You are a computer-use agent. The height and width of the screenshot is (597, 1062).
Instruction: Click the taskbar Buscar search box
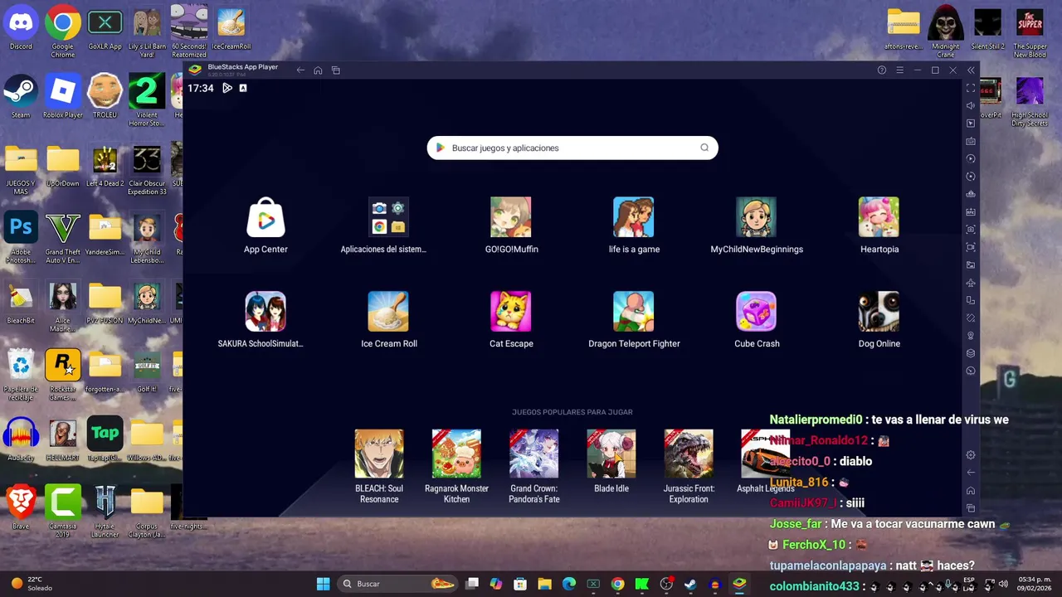pos(398,584)
